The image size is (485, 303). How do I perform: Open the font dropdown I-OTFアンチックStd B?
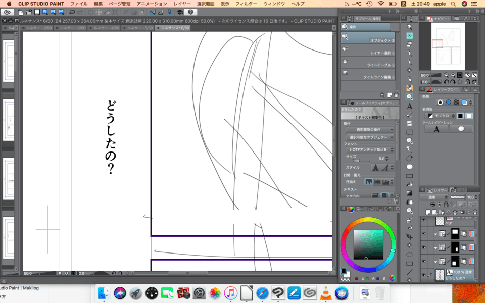tap(371, 150)
